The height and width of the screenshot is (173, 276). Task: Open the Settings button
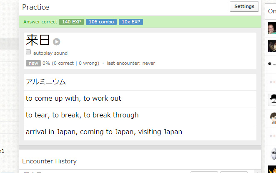tap(244, 7)
